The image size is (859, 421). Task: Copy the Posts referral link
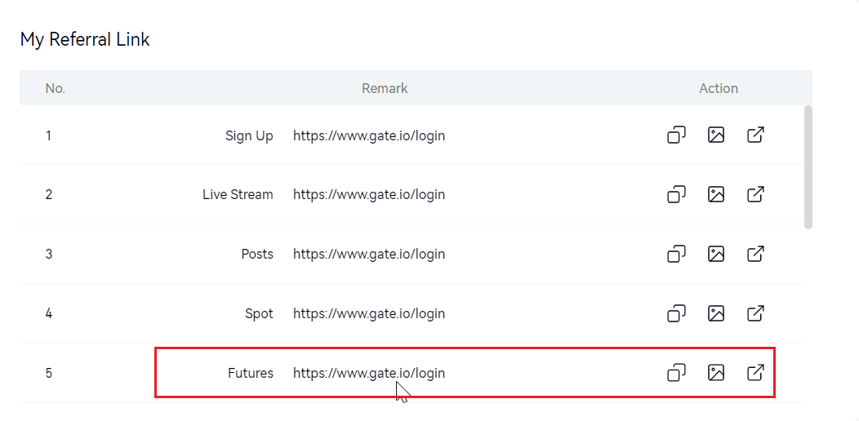pyautogui.click(x=676, y=254)
